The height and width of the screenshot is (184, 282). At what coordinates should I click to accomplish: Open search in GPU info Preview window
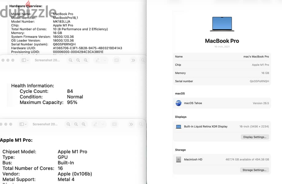(x=141, y=124)
